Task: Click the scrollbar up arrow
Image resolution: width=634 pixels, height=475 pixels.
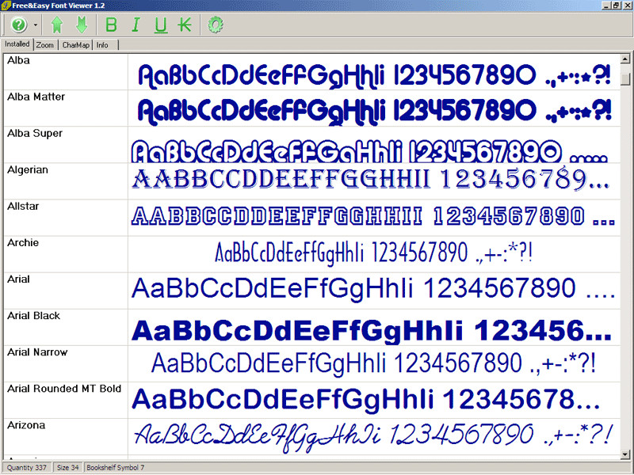Action: coord(625,59)
